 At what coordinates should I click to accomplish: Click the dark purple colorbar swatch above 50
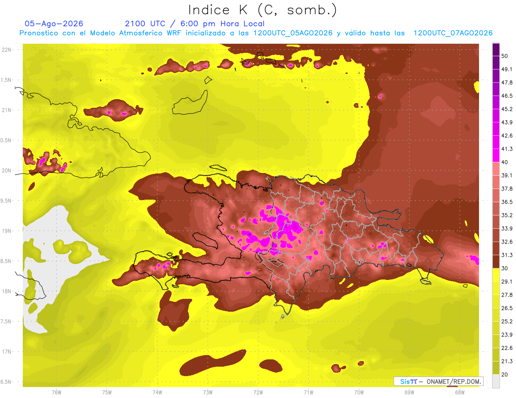click(496, 49)
